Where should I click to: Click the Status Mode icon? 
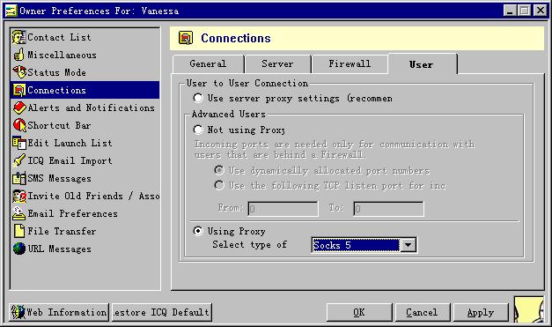point(19,72)
